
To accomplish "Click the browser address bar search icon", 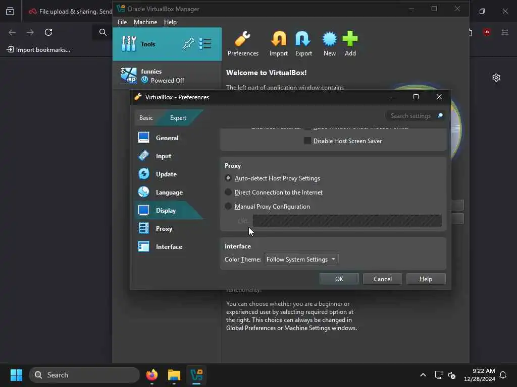I will click(103, 32).
